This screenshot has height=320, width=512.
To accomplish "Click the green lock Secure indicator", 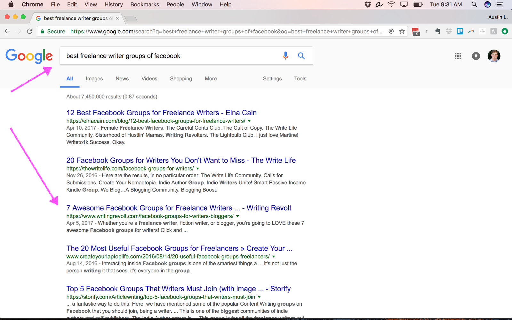I will [x=53, y=31].
